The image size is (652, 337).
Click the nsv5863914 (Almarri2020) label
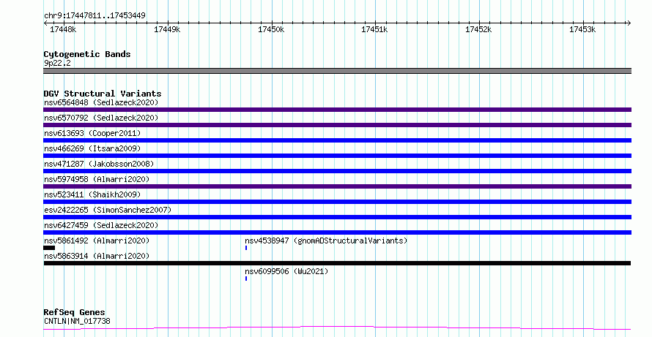pos(97,256)
